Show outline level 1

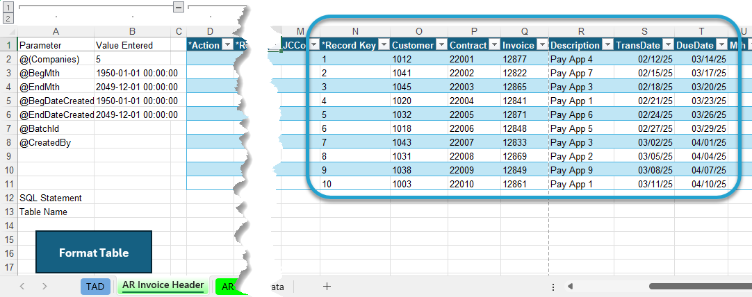pos(8,7)
